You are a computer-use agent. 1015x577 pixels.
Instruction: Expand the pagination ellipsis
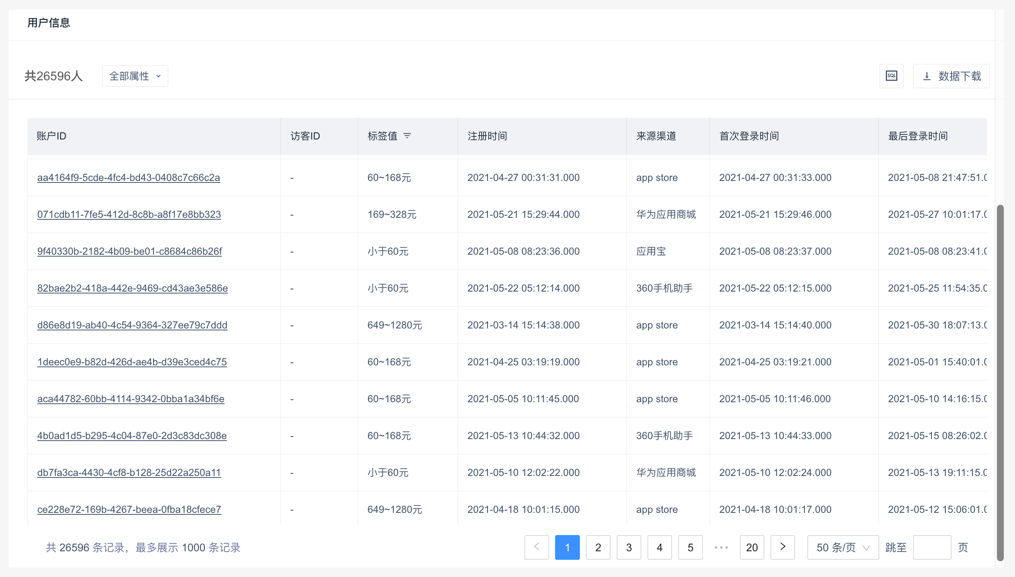point(721,547)
